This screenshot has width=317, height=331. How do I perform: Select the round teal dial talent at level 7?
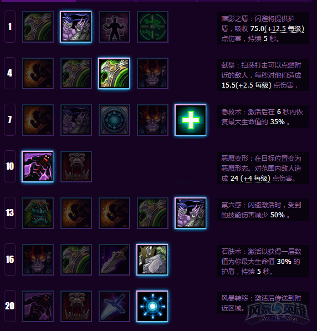point(114,120)
